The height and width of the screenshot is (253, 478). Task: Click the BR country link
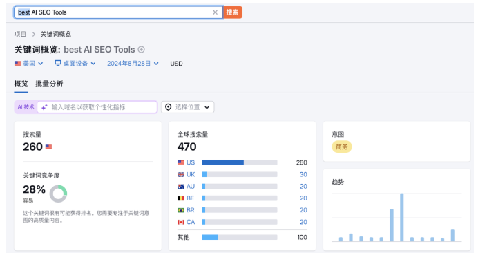point(191,210)
